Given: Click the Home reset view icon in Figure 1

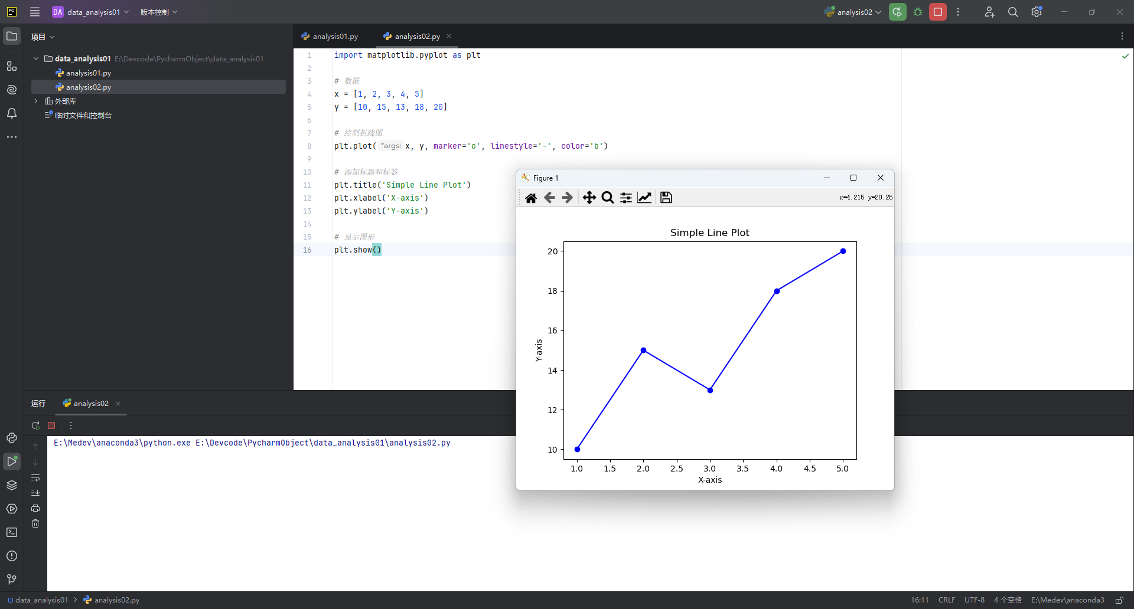Looking at the screenshot, I should [x=531, y=198].
